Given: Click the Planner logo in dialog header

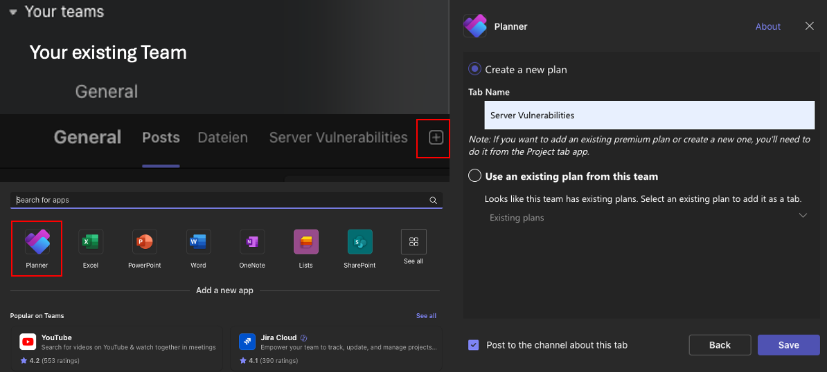Looking at the screenshot, I should [x=474, y=26].
